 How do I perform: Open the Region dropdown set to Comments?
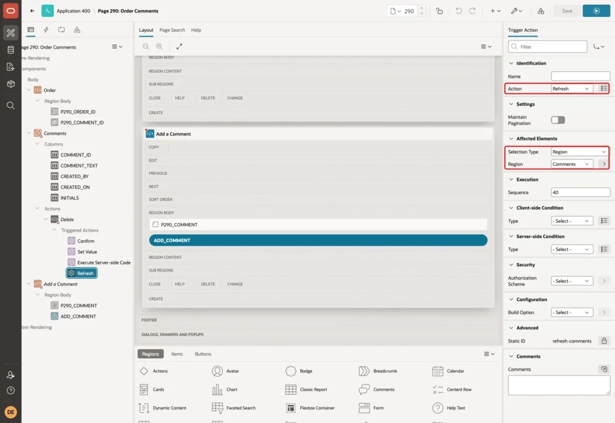pyautogui.click(x=572, y=164)
